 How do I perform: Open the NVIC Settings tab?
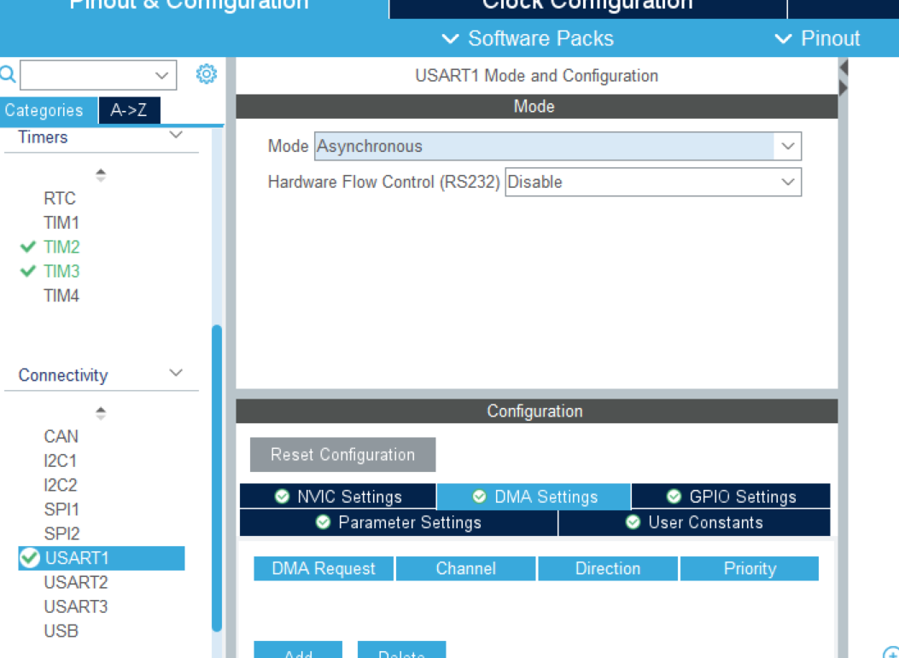tap(338, 497)
